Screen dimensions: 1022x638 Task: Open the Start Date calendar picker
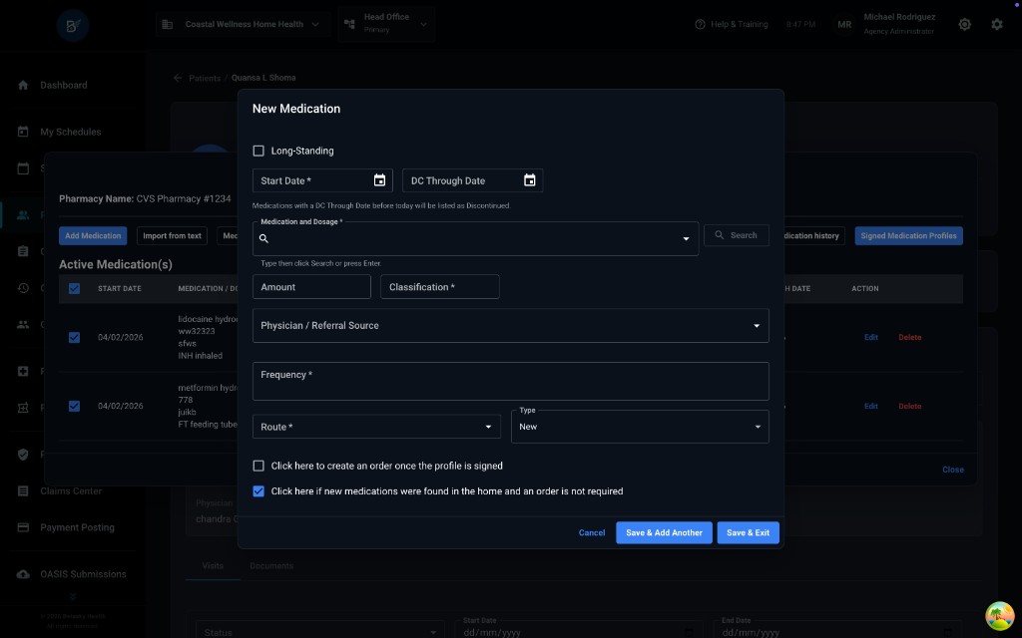379,180
